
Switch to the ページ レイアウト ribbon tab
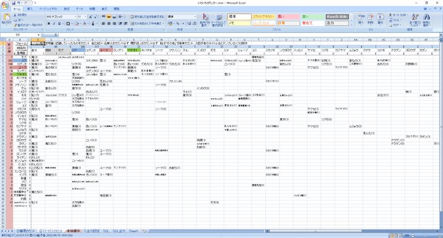[48, 9]
